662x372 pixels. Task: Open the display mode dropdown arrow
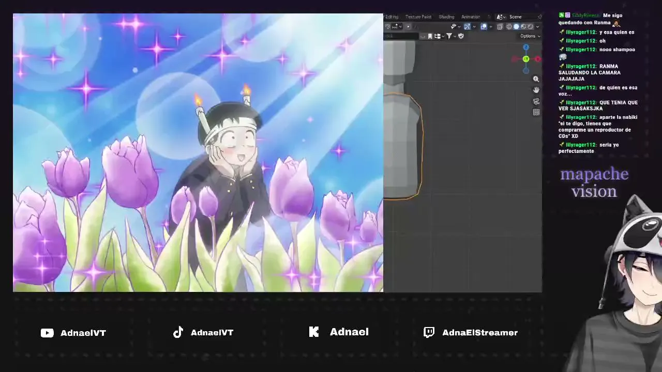pos(443,36)
